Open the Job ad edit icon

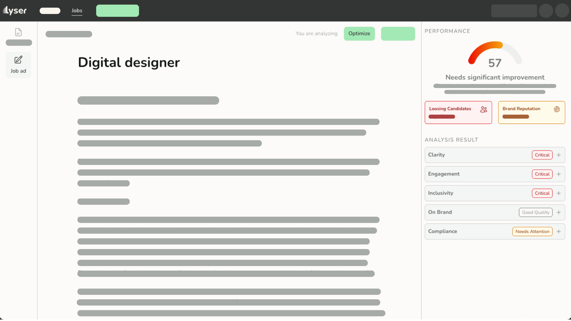click(18, 60)
